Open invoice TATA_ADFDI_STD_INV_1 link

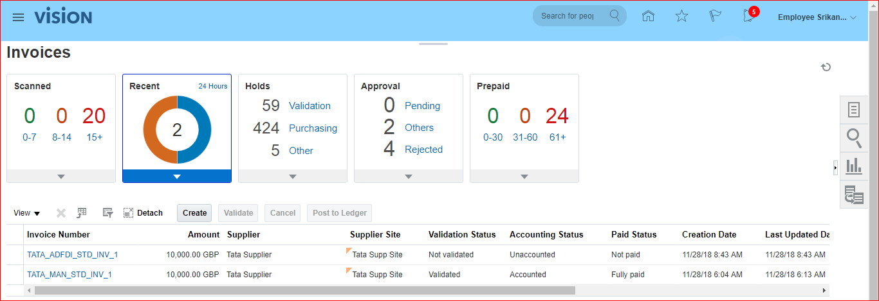pos(72,255)
